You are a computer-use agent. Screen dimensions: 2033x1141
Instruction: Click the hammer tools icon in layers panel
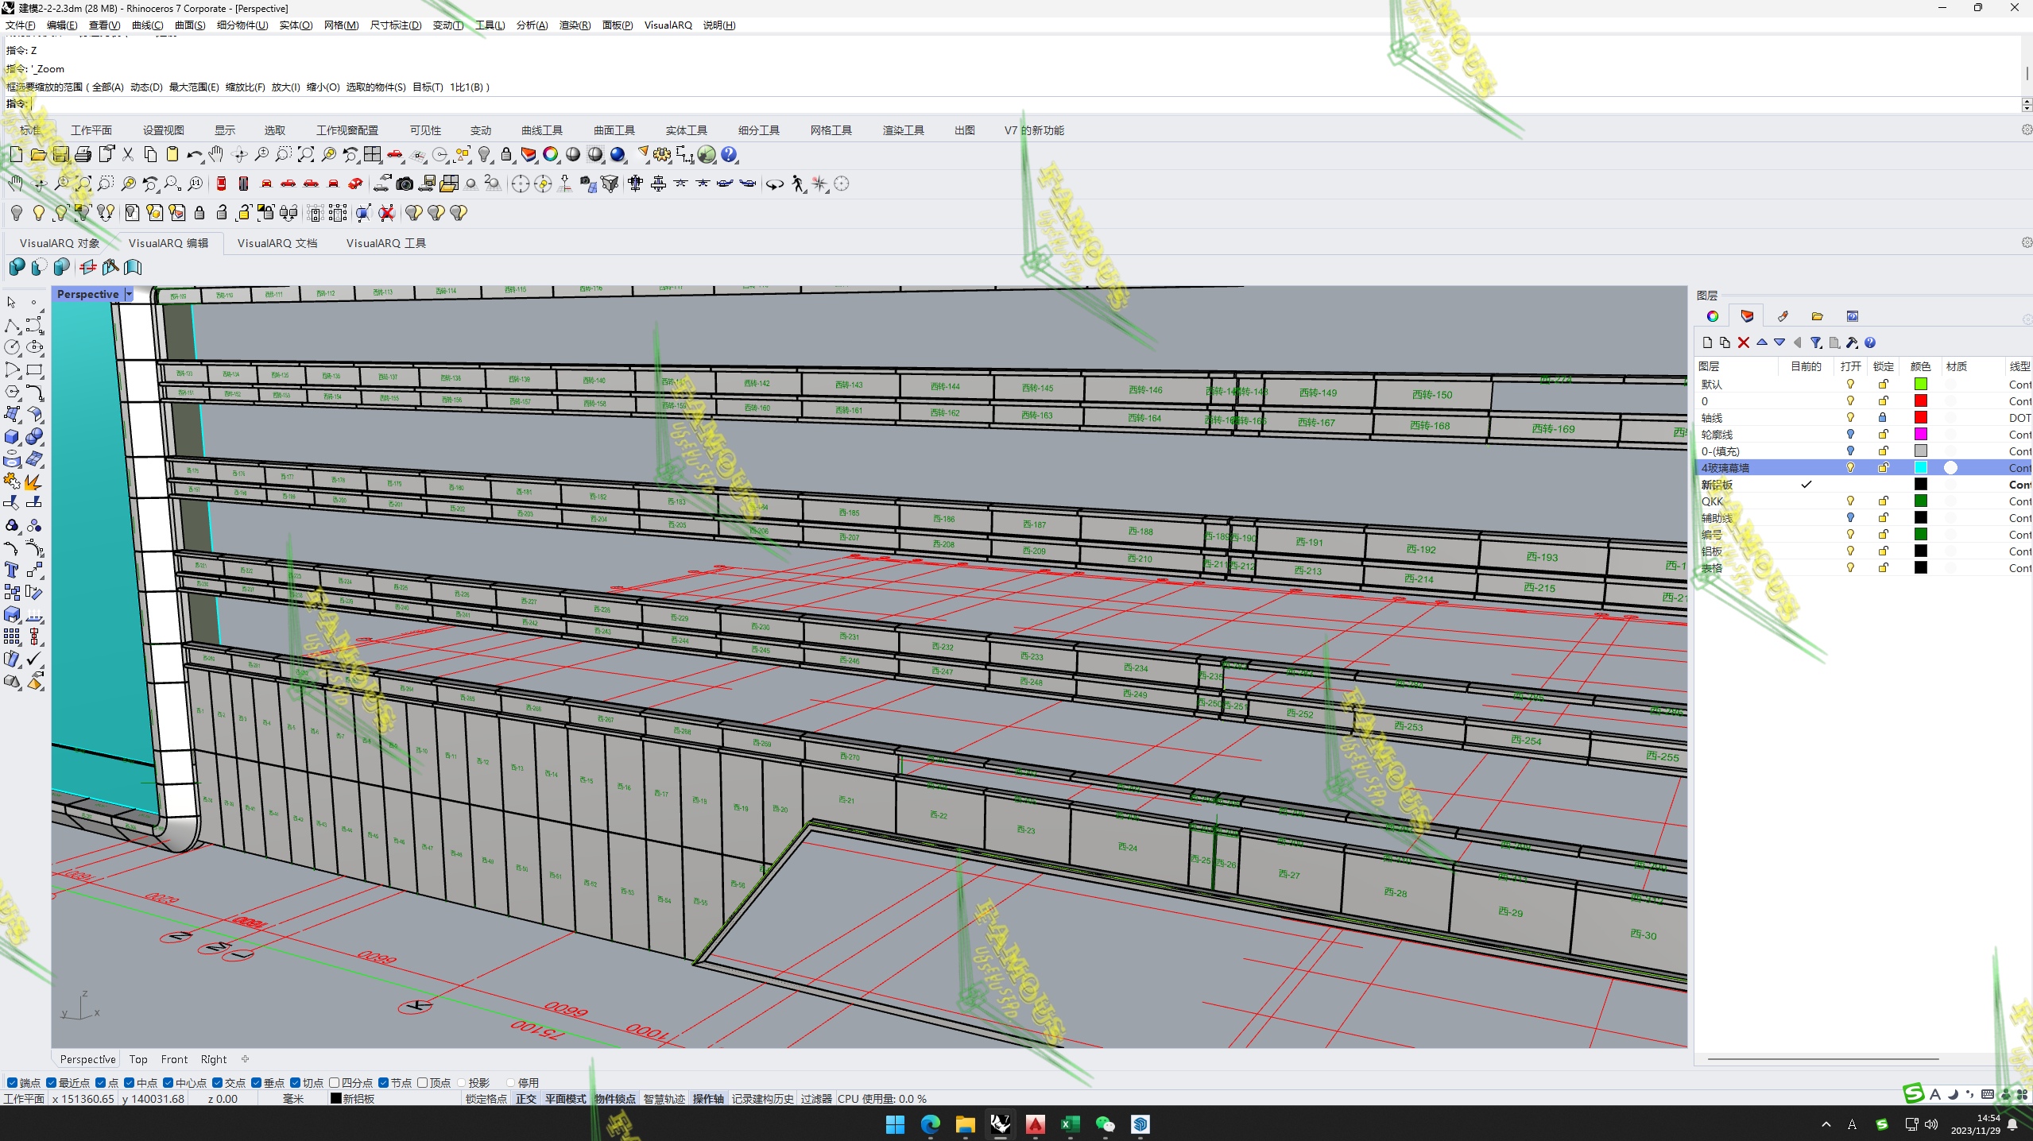click(1852, 342)
